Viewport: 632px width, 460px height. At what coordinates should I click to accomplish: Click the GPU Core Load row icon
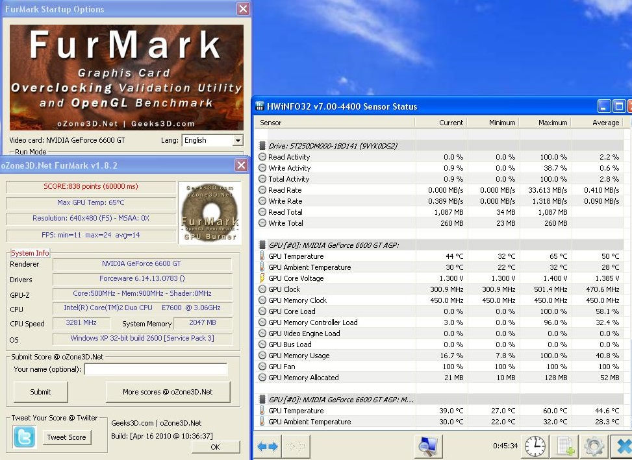point(262,311)
